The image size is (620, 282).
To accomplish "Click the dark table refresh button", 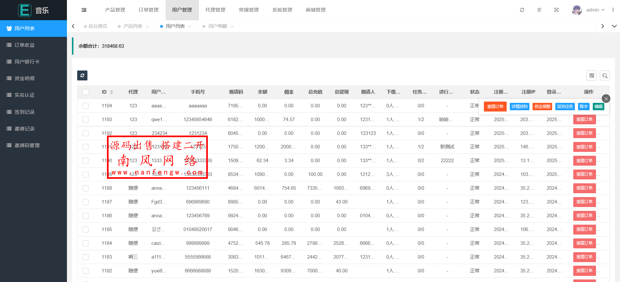I will tap(82, 76).
